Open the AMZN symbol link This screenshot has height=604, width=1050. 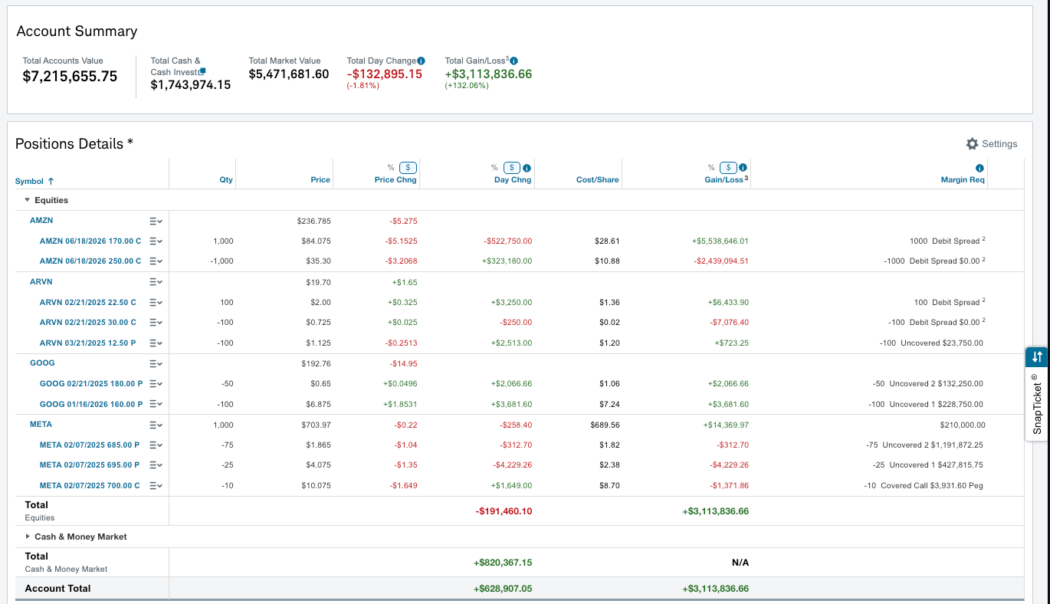pos(41,221)
